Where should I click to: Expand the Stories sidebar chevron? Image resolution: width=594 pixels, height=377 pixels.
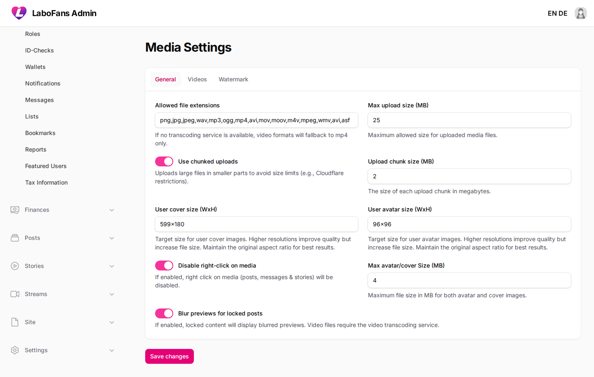pyautogui.click(x=112, y=266)
